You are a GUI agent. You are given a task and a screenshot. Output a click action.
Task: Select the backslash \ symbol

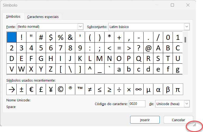click(70, 69)
